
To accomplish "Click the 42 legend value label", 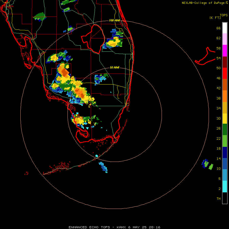I will point(219,88).
